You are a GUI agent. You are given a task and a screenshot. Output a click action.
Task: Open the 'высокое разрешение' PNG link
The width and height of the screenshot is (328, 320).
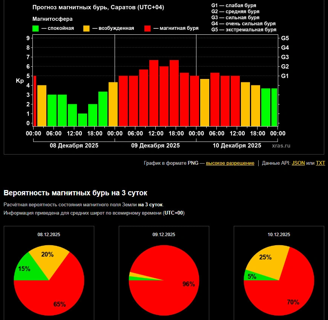[230, 163]
